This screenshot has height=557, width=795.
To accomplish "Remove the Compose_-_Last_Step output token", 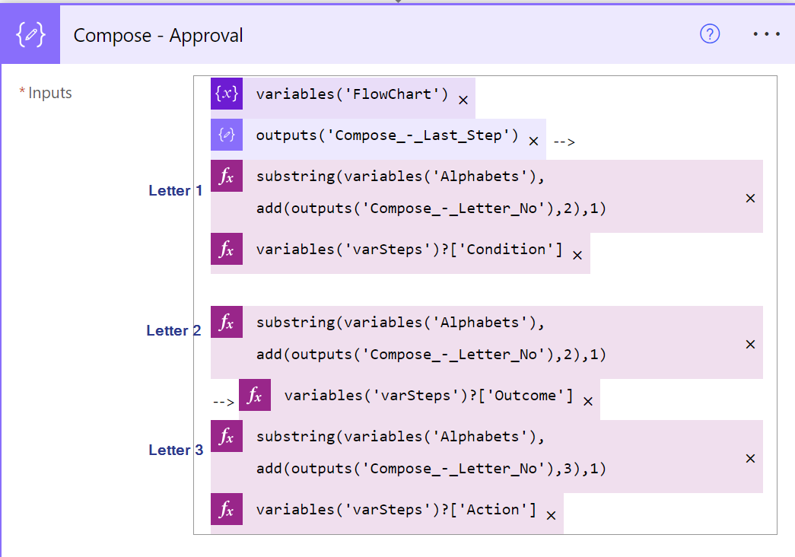I will pyautogui.click(x=533, y=140).
